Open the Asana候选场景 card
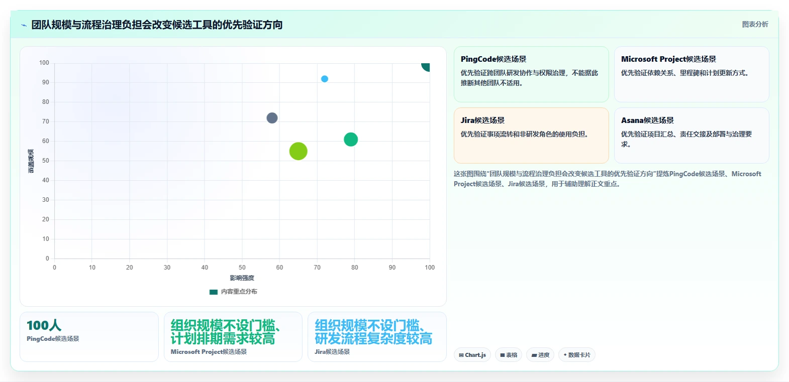The image size is (789, 382). tap(692, 136)
